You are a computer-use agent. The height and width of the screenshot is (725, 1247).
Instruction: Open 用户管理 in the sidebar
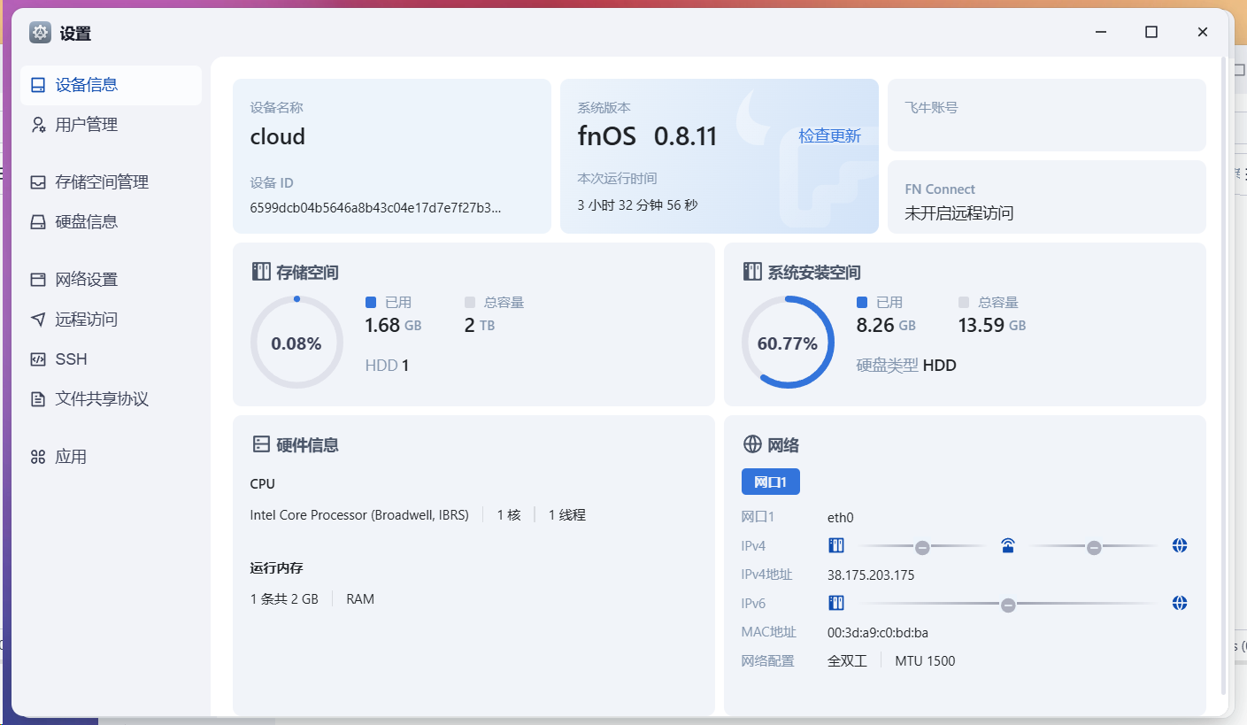(x=112, y=125)
